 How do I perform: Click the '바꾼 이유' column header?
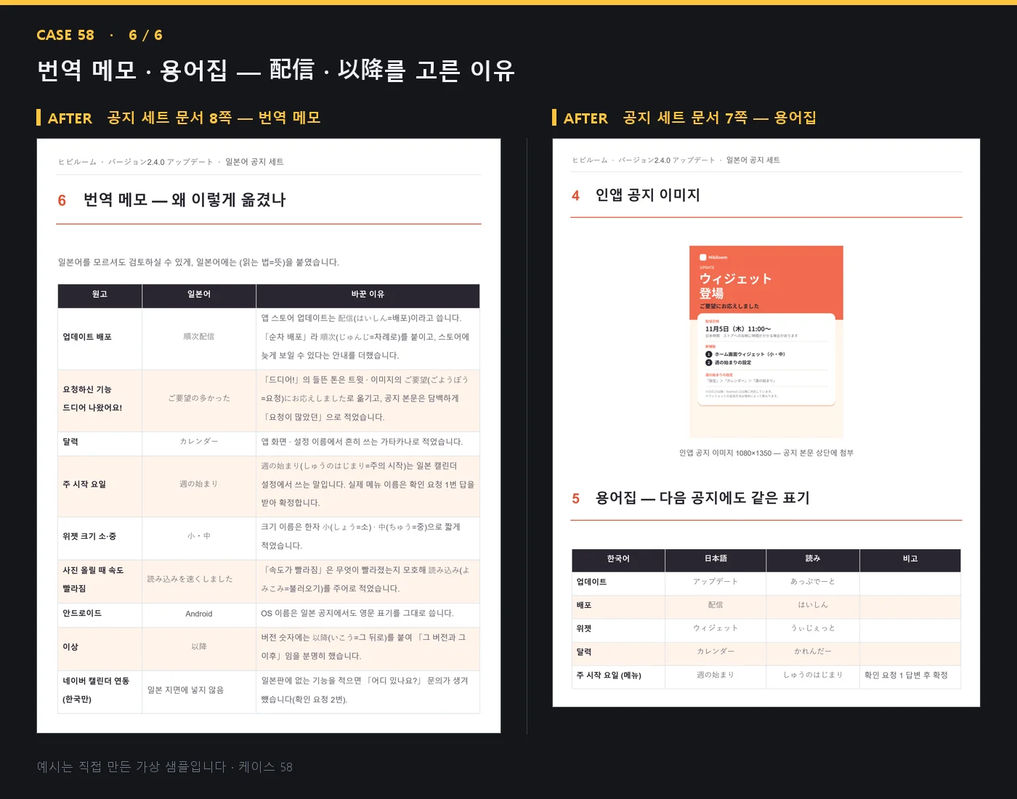tap(368, 294)
